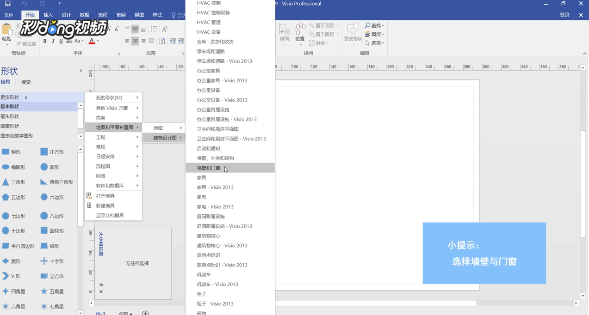
Task: Open the 视图 View tab
Action: (x=139, y=15)
